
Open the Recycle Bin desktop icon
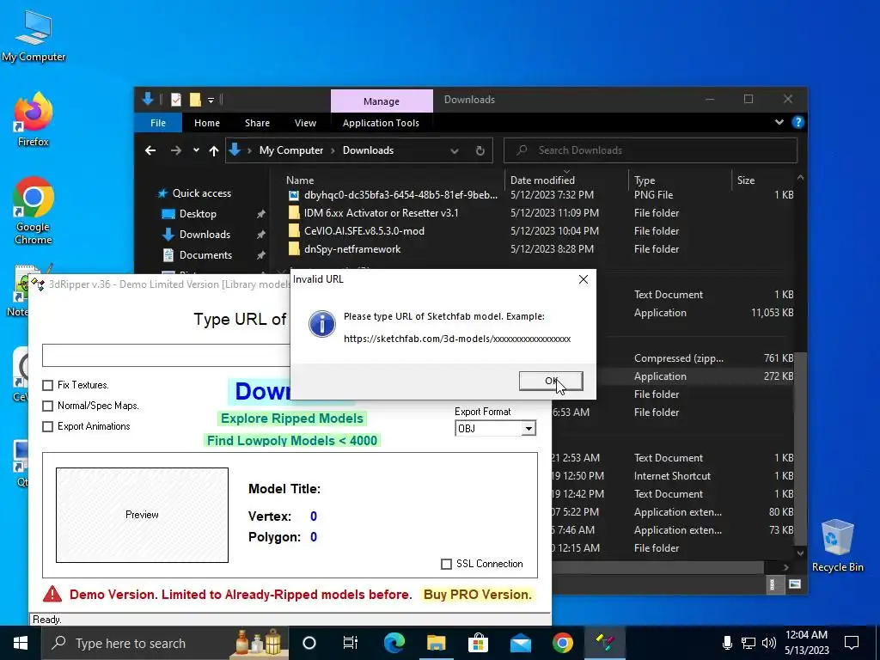click(x=837, y=546)
